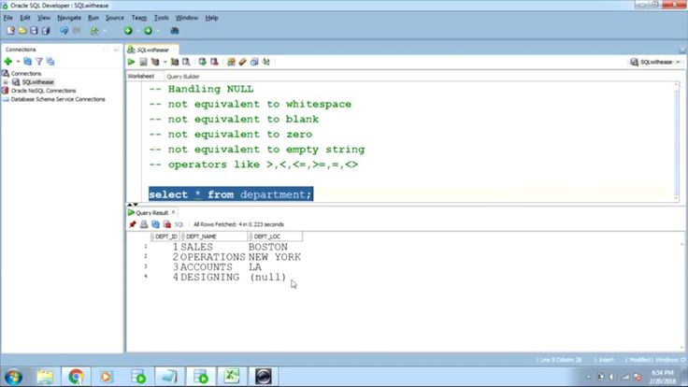This screenshot has height=387, width=688.
Task: Click the Rollback icon
Action: point(214,62)
